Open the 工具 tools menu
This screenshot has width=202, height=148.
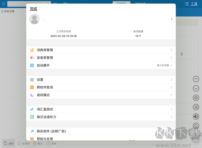coord(194,4)
